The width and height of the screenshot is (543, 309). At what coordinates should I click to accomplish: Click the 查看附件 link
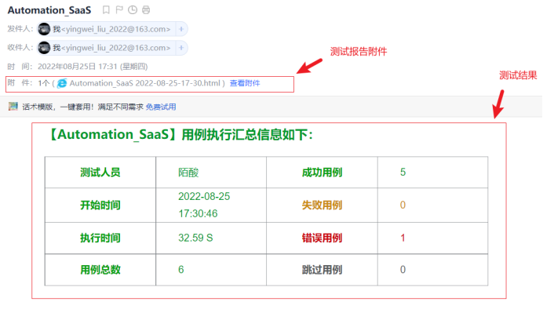(245, 83)
